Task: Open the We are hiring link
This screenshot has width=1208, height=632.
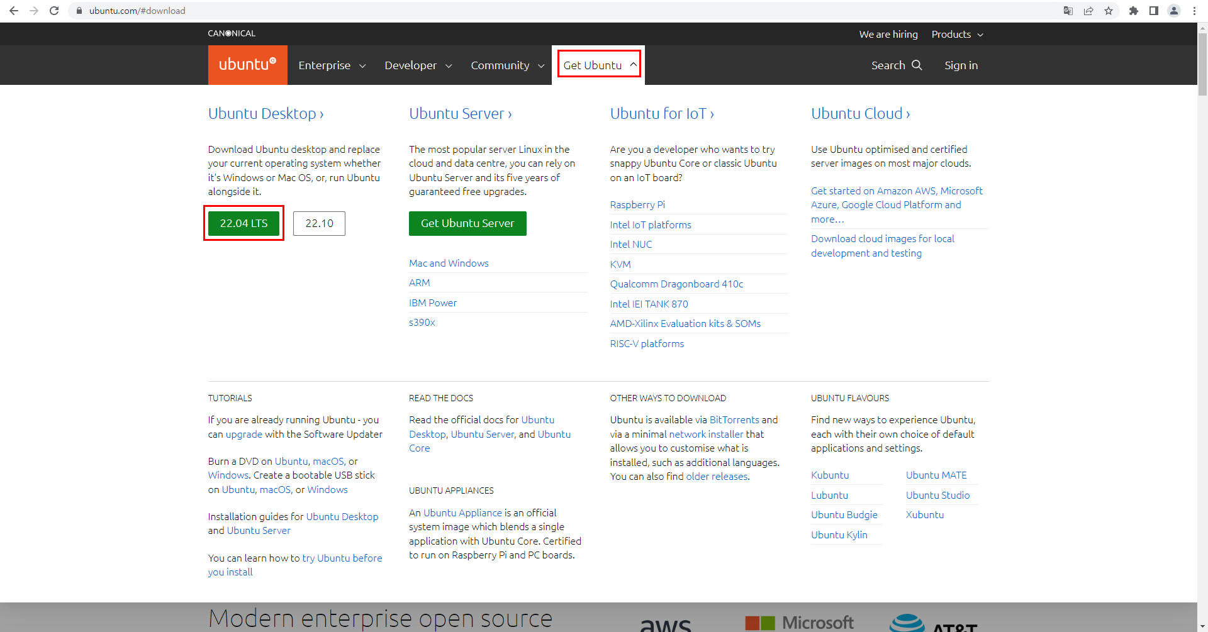Action: [888, 34]
